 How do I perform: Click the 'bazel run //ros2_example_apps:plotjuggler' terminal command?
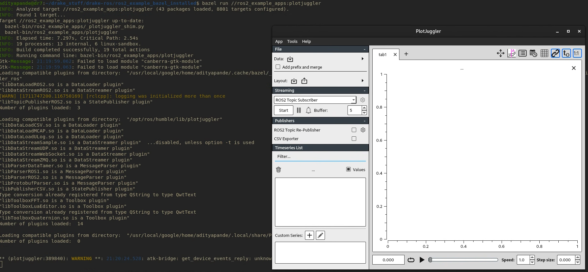261,3
